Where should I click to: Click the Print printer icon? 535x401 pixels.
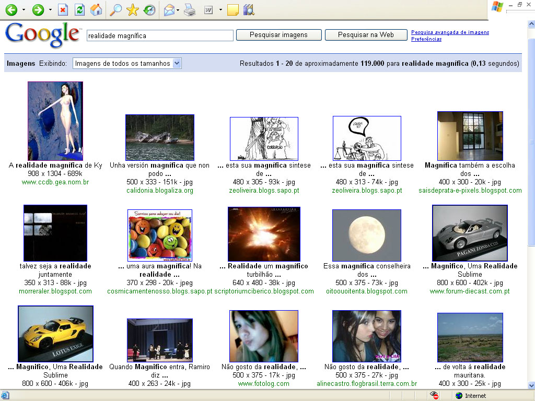189,9
